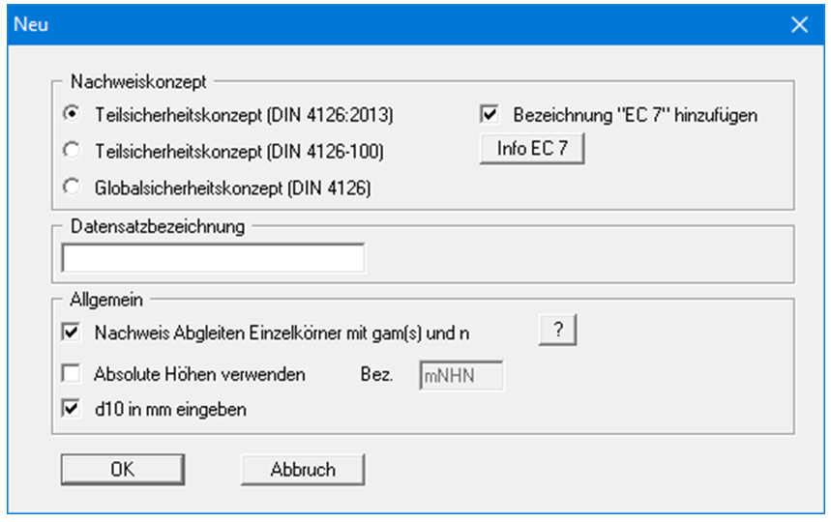Click the question mark help button
The image size is (831, 522).
tap(557, 331)
